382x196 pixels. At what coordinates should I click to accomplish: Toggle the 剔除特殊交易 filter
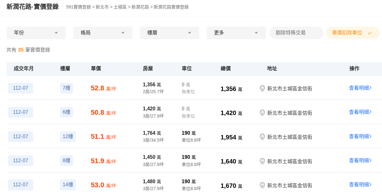coord(296,33)
